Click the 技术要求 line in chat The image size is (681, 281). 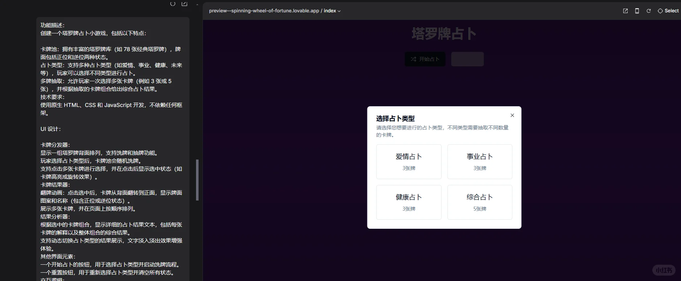pos(53,97)
